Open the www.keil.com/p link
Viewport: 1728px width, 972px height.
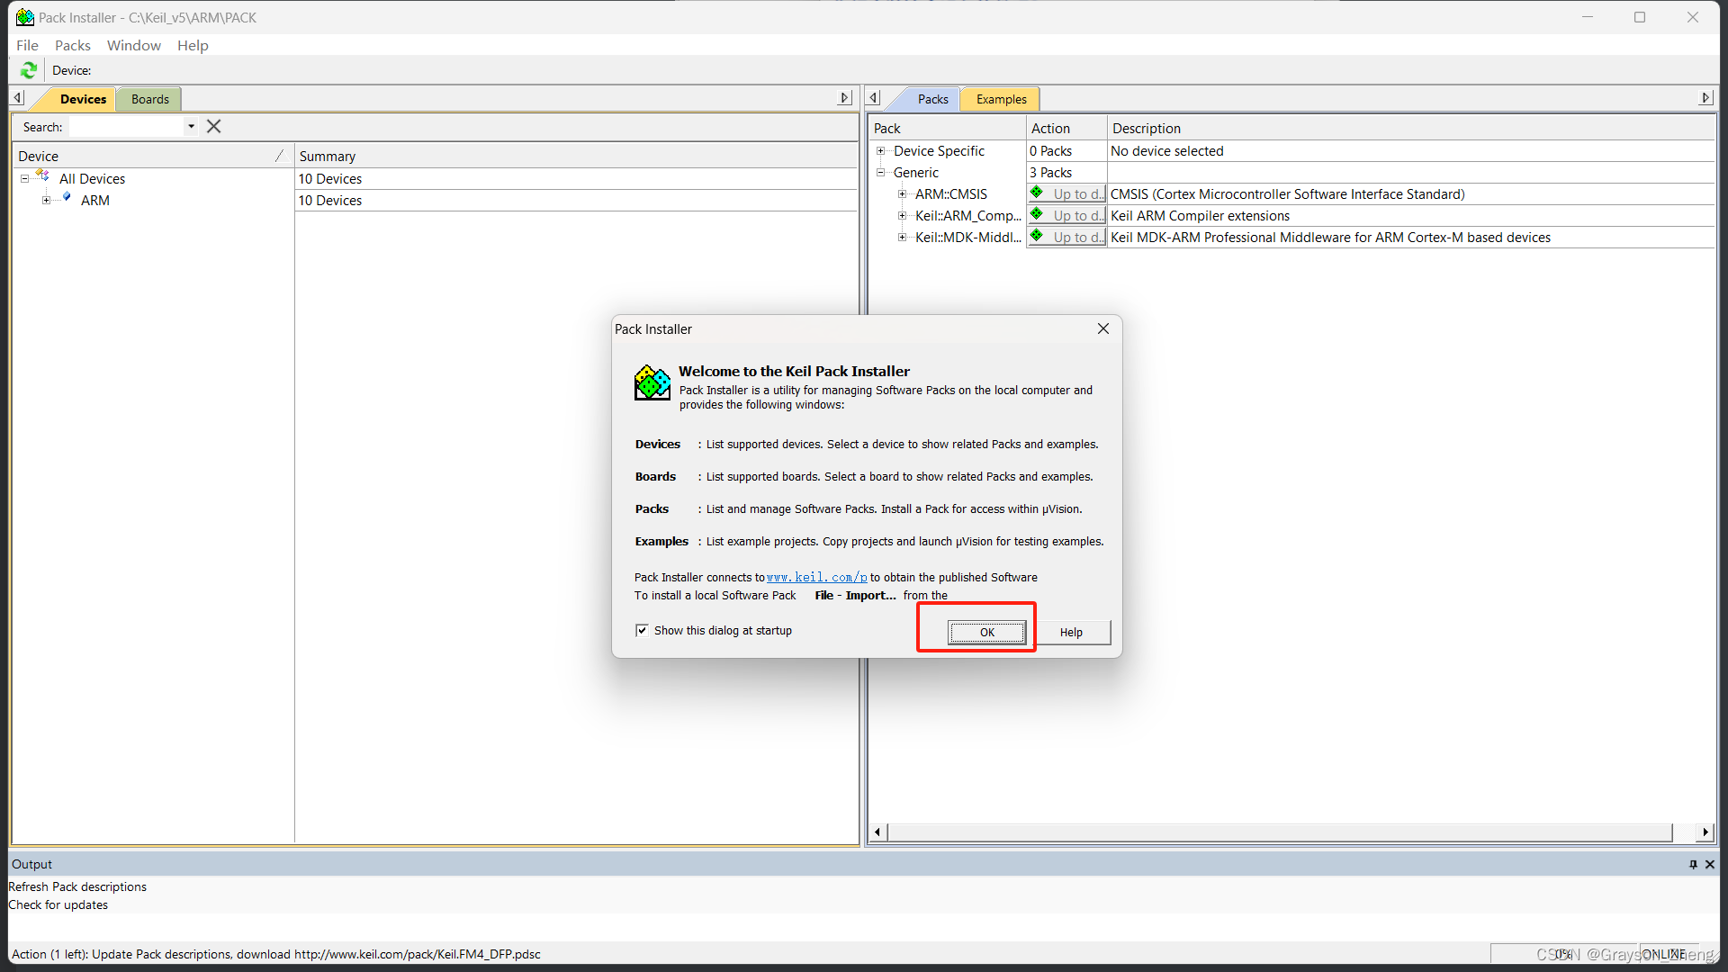point(816,577)
